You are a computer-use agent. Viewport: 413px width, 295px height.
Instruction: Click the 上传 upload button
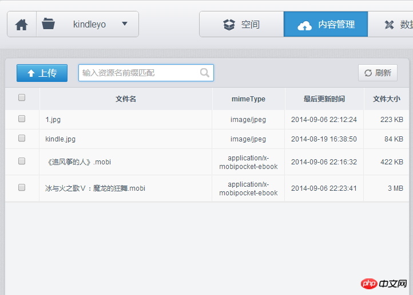pos(42,73)
